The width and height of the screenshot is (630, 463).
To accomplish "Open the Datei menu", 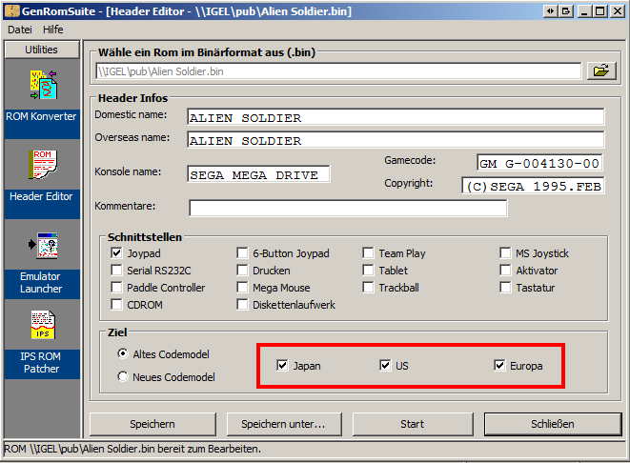I will (20, 30).
